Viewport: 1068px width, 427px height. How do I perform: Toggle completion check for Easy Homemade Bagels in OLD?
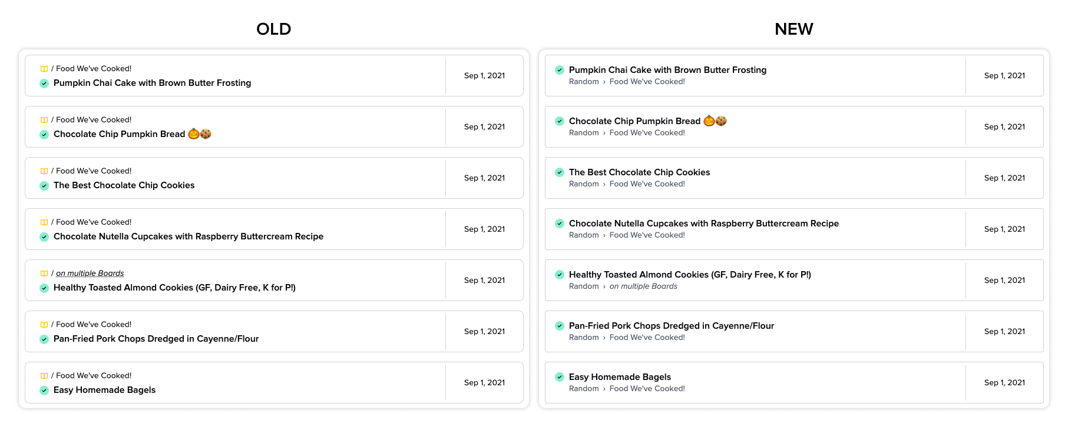pos(44,391)
